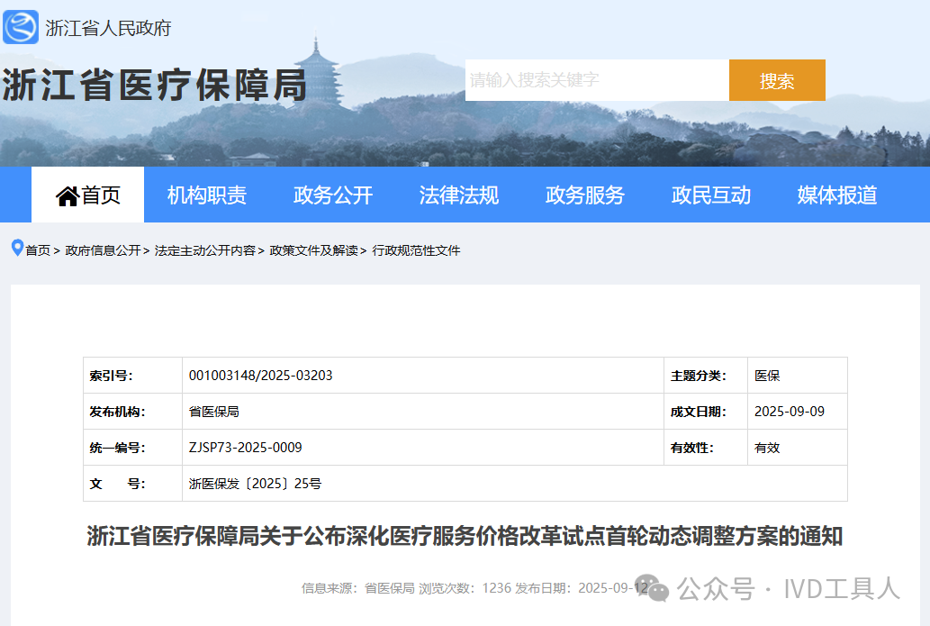The width and height of the screenshot is (930, 626).
Task: Open 法定主动公开内容 breadcrumb link
Action: (x=204, y=250)
